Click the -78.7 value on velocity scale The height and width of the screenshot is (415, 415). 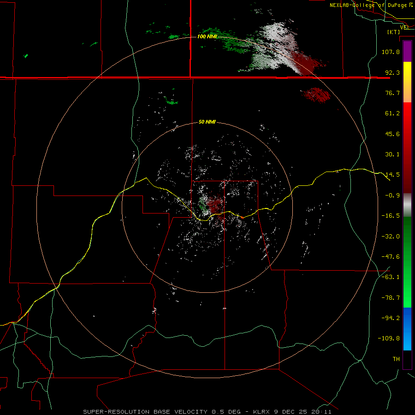point(391,298)
